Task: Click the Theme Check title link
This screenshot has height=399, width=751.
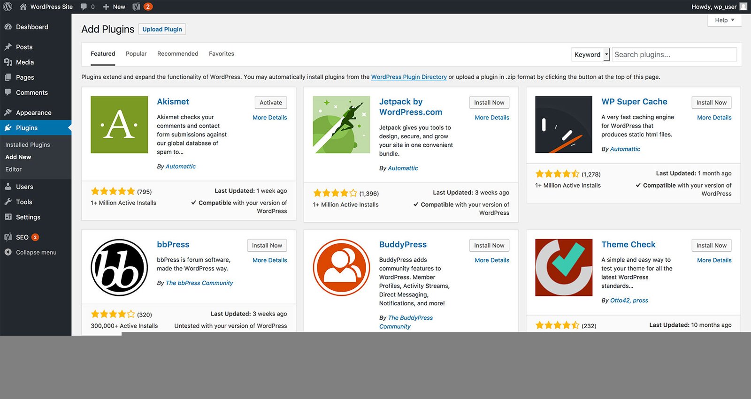Action: (x=628, y=244)
